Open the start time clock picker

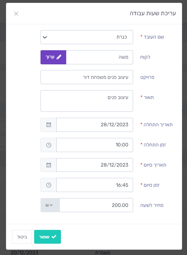tap(49, 145)
